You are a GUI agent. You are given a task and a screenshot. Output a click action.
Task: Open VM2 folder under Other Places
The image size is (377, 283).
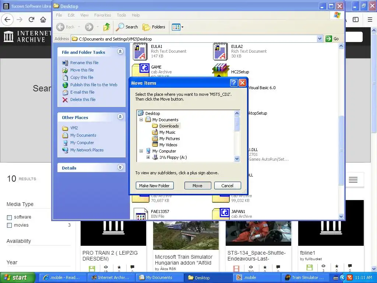coord(74,128)
